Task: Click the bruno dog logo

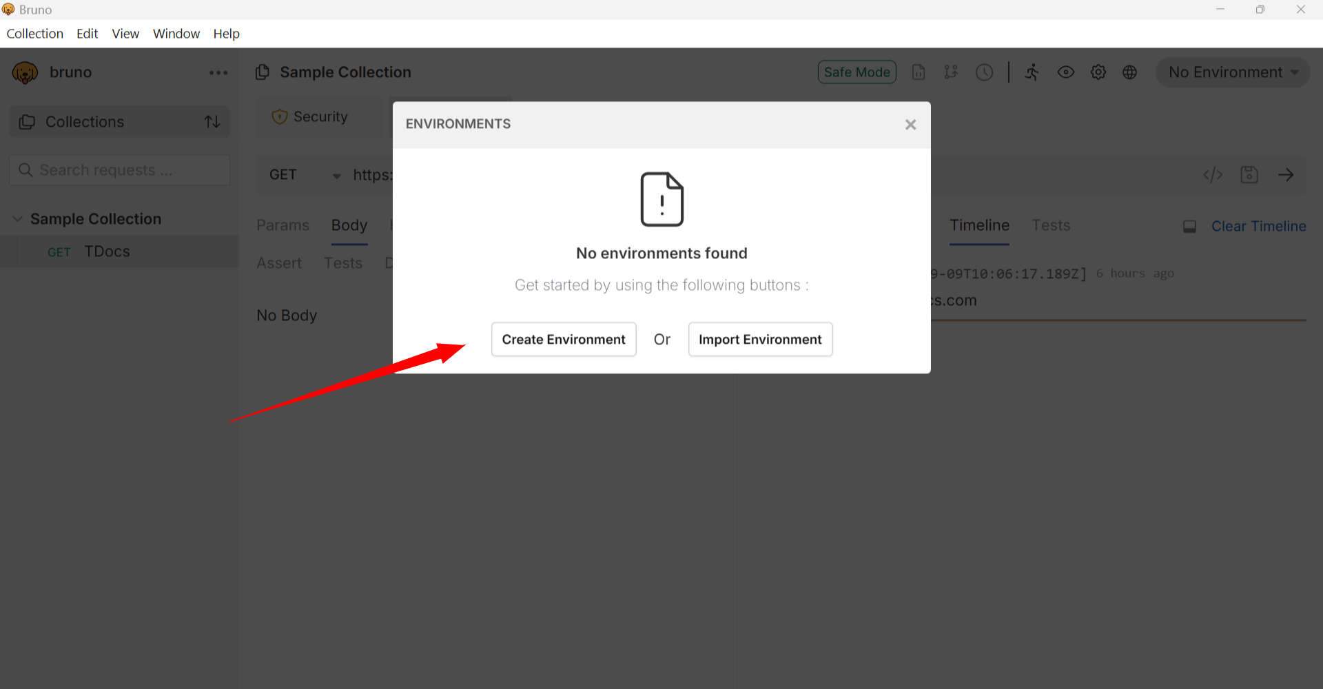Action: 25,72
